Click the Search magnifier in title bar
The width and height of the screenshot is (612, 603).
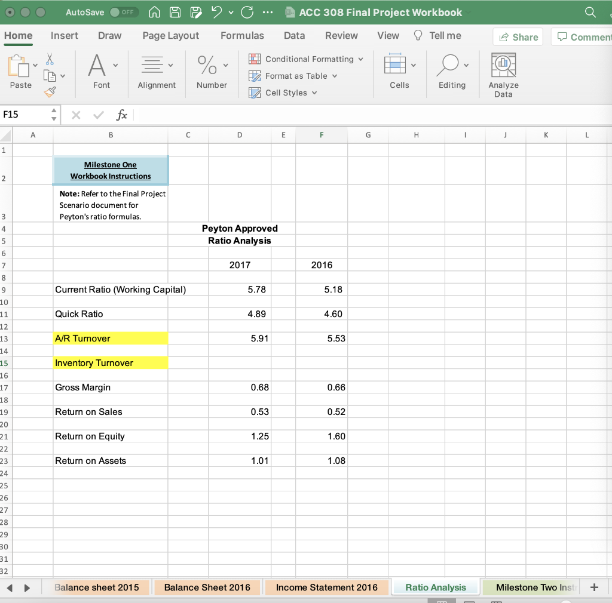pyautogui.click(x=590, y=13)
